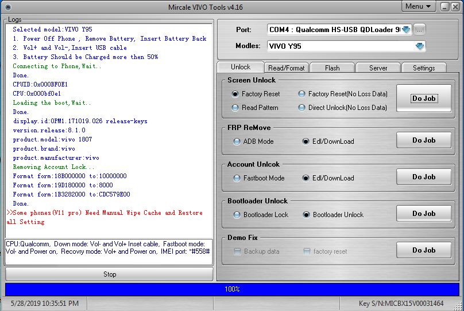Select the Read Pattern radio option
464x311 pixels.
(255, 108)
